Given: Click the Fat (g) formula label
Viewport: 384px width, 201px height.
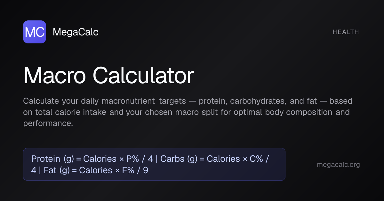Looking at the screenshot, I should (57, 170).
